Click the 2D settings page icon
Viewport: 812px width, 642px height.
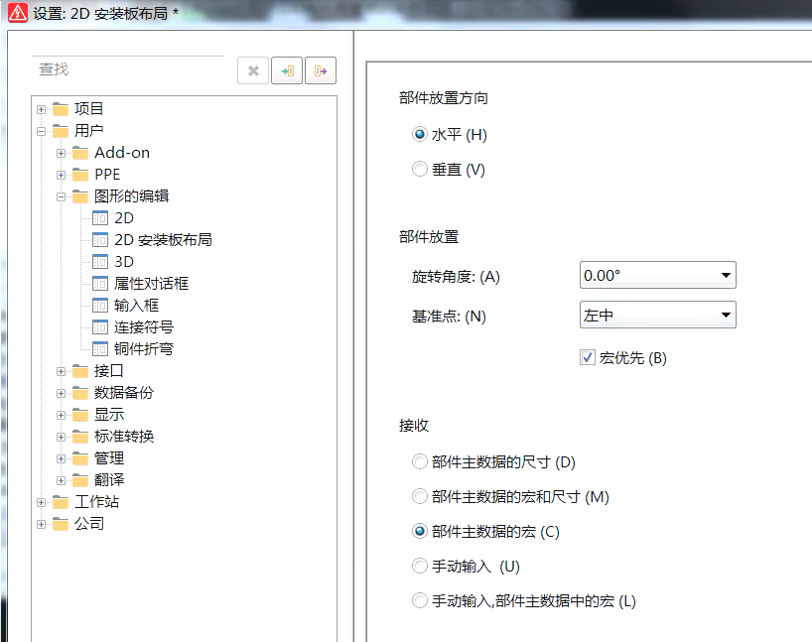point(100,217)
